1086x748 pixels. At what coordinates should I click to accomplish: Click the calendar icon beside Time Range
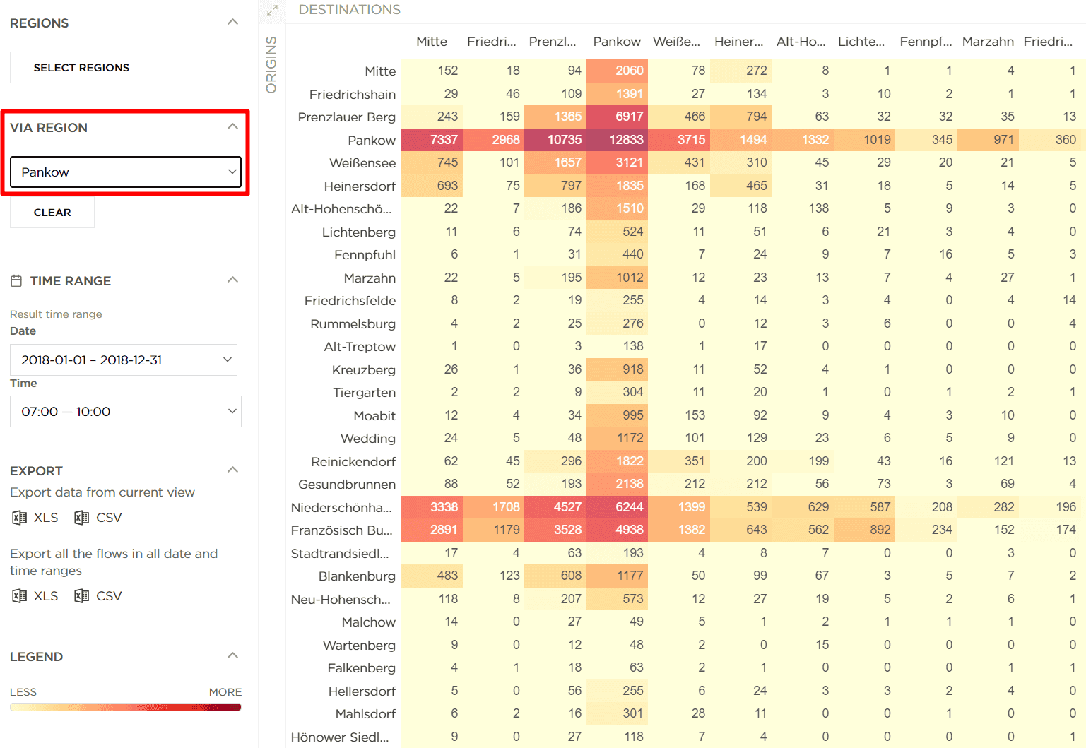point(16,281)
